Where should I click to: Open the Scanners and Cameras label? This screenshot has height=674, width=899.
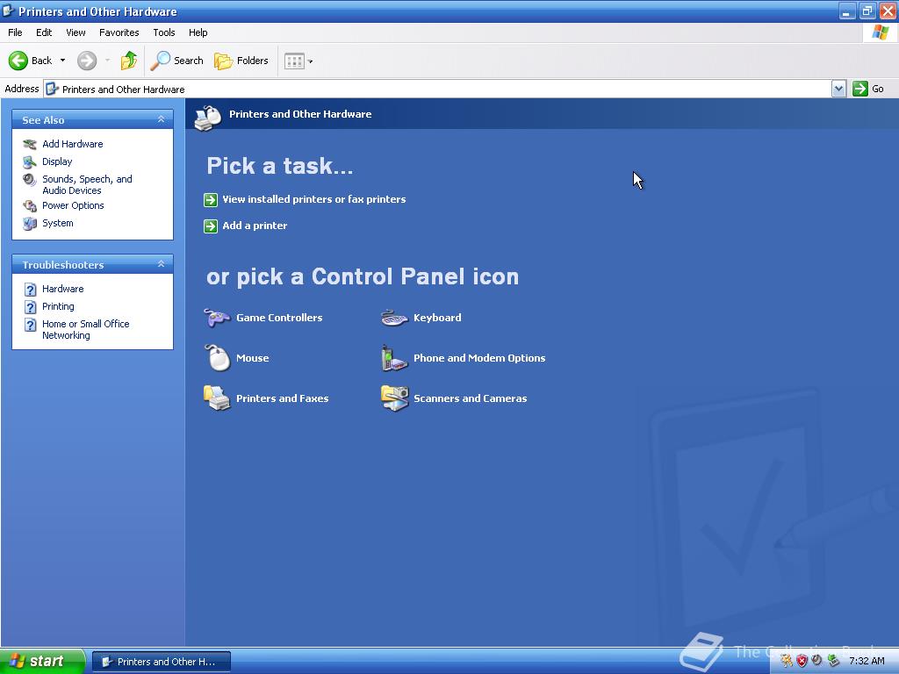471,398
